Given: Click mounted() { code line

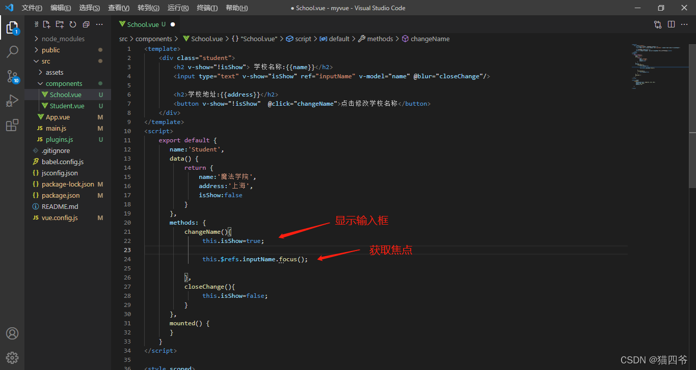Looking at the screenshot, I should point(190,323).
